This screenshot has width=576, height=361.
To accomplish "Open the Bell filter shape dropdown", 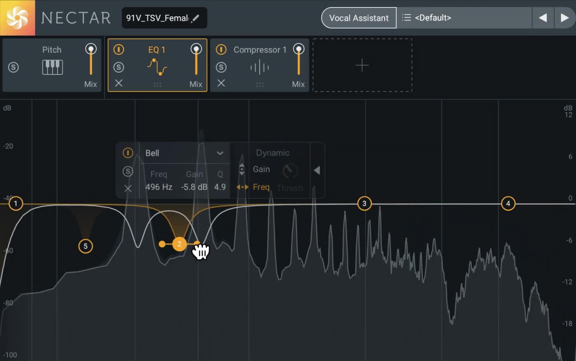I will click(184, 153).
